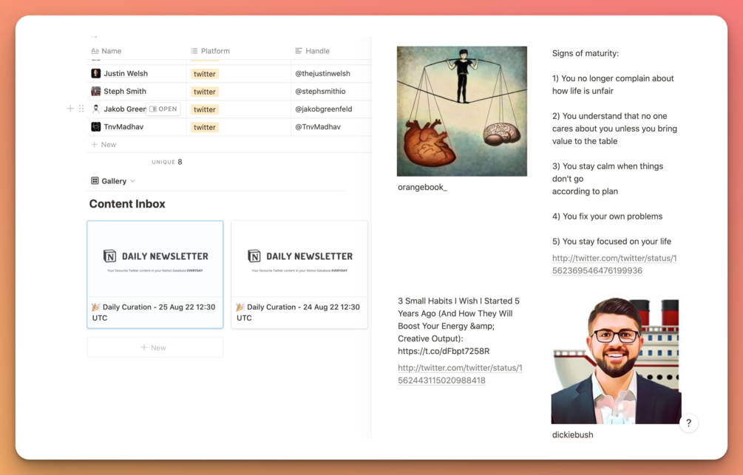Click the Name column header
The width and height of the screenshot is (743, 475).
[x=137, y=51]
